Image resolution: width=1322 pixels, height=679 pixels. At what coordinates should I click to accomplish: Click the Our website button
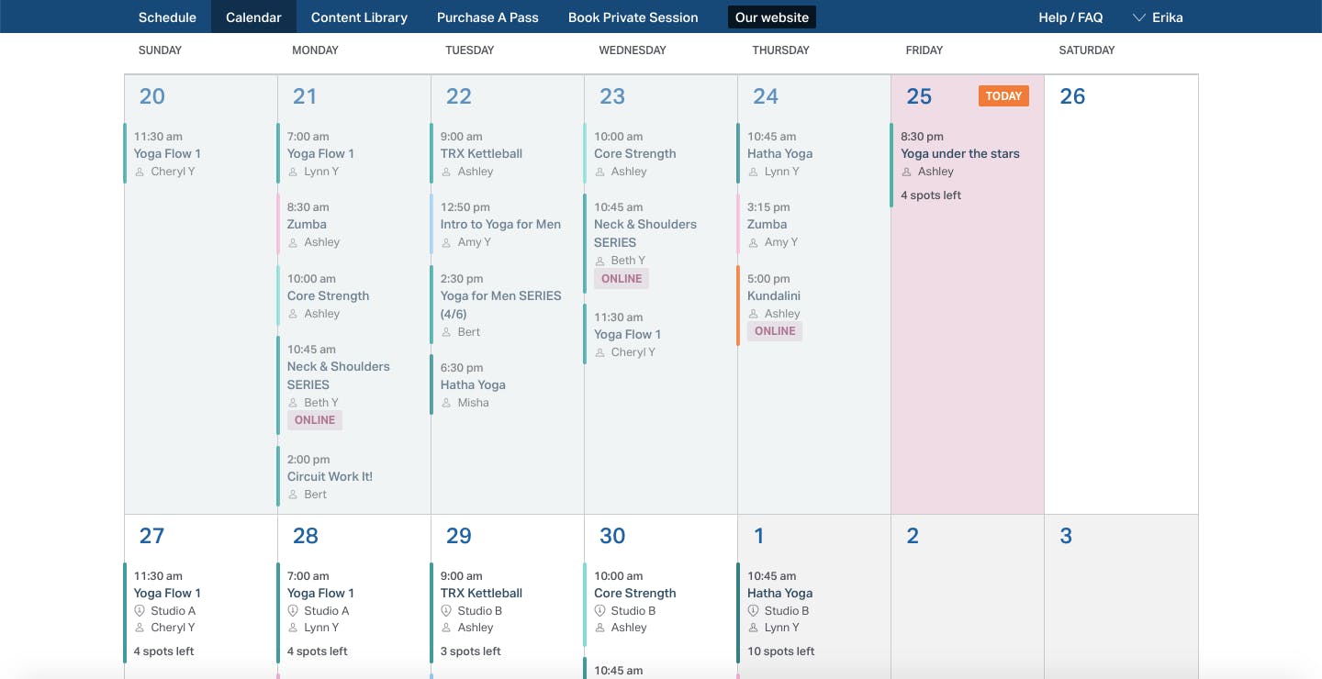[x=772, y=17]
